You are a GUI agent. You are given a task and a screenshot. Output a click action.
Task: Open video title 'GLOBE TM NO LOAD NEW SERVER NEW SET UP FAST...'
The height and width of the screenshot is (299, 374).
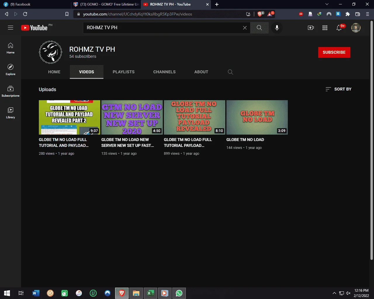point(128,142)
